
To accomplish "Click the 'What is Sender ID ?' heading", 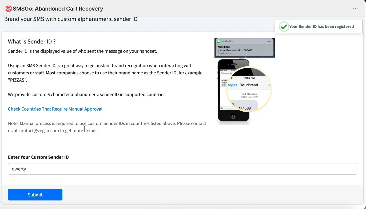I will 32,41.
